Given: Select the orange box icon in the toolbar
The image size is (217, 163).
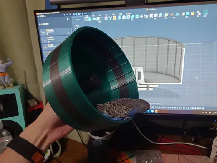Looking at the screenshot, I should coord(114,18).
